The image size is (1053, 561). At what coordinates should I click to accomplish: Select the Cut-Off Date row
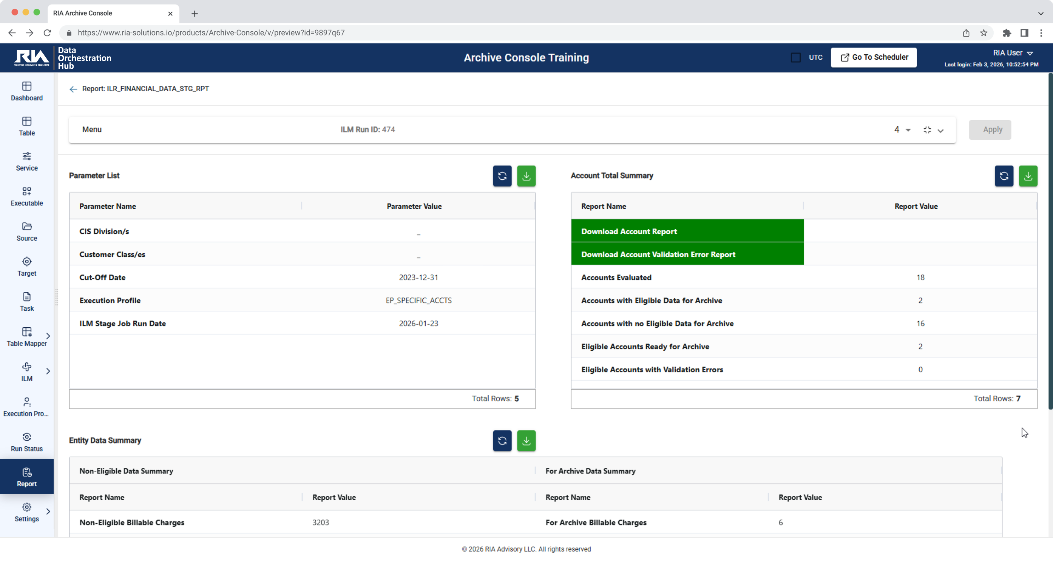[x=302, y=277]
